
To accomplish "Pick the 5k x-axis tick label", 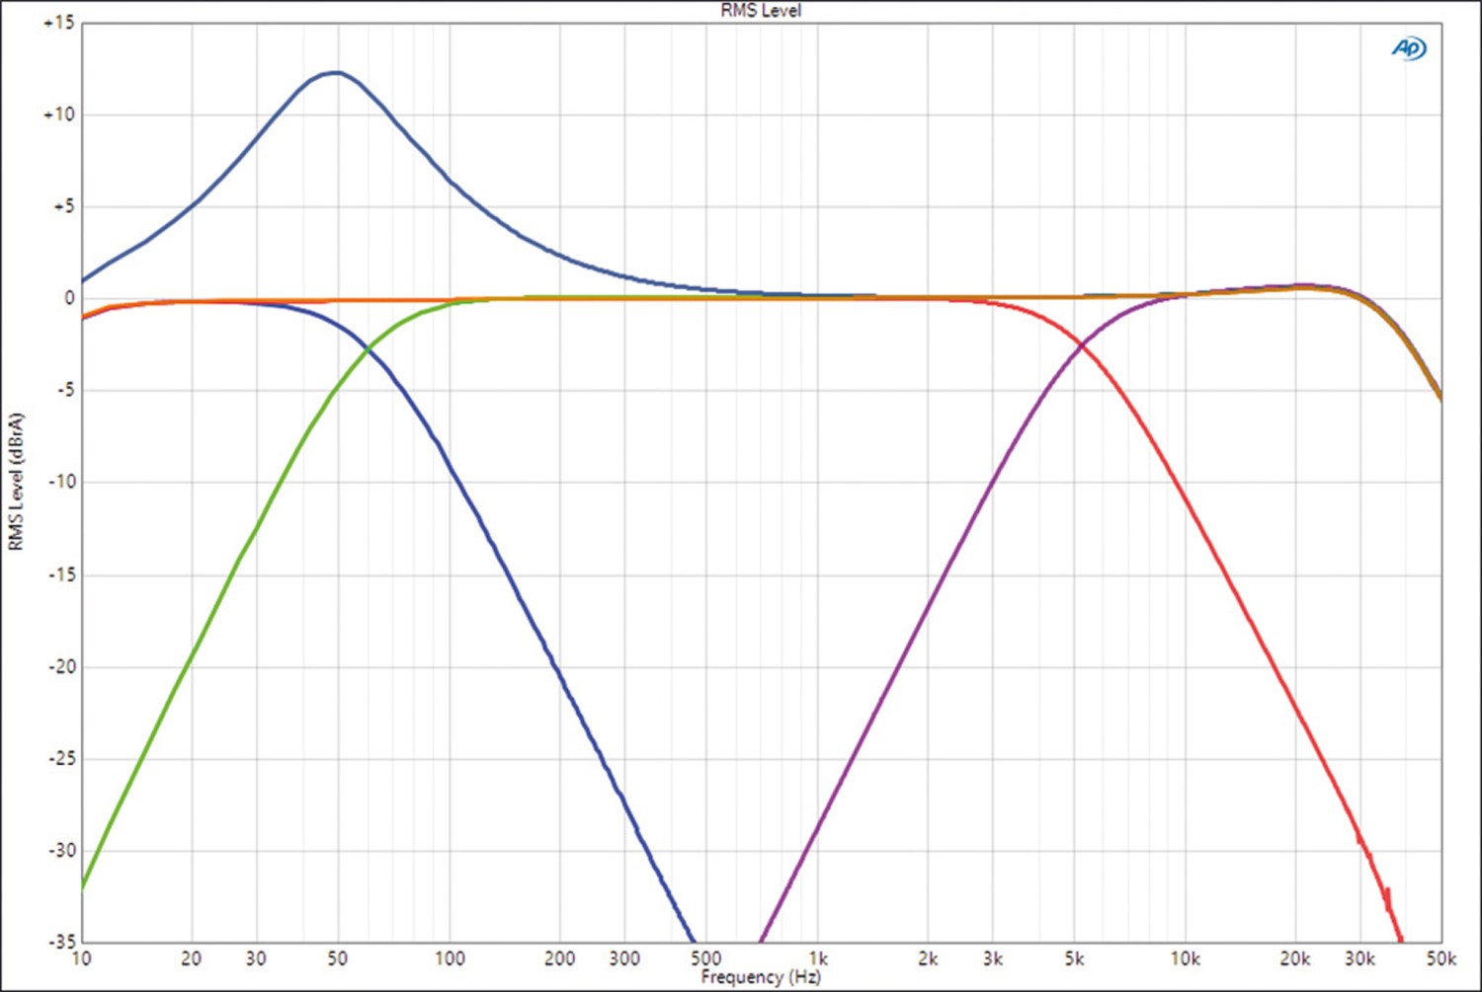I will [x=1074, y=958].
